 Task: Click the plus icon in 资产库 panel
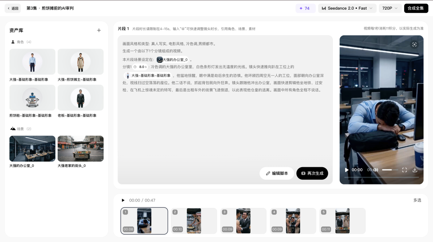pyautogui.click(x=99, y=30)
